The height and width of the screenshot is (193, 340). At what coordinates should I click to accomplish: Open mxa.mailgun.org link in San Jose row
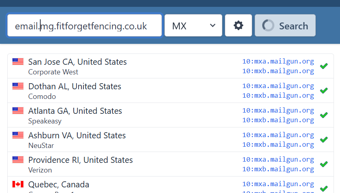click(x=278, y=62)
